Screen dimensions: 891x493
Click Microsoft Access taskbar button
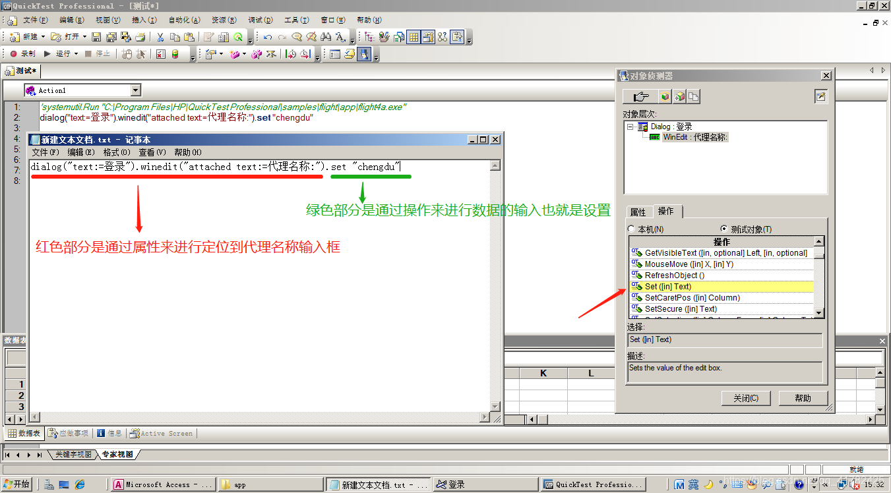[x=162, y=484]
